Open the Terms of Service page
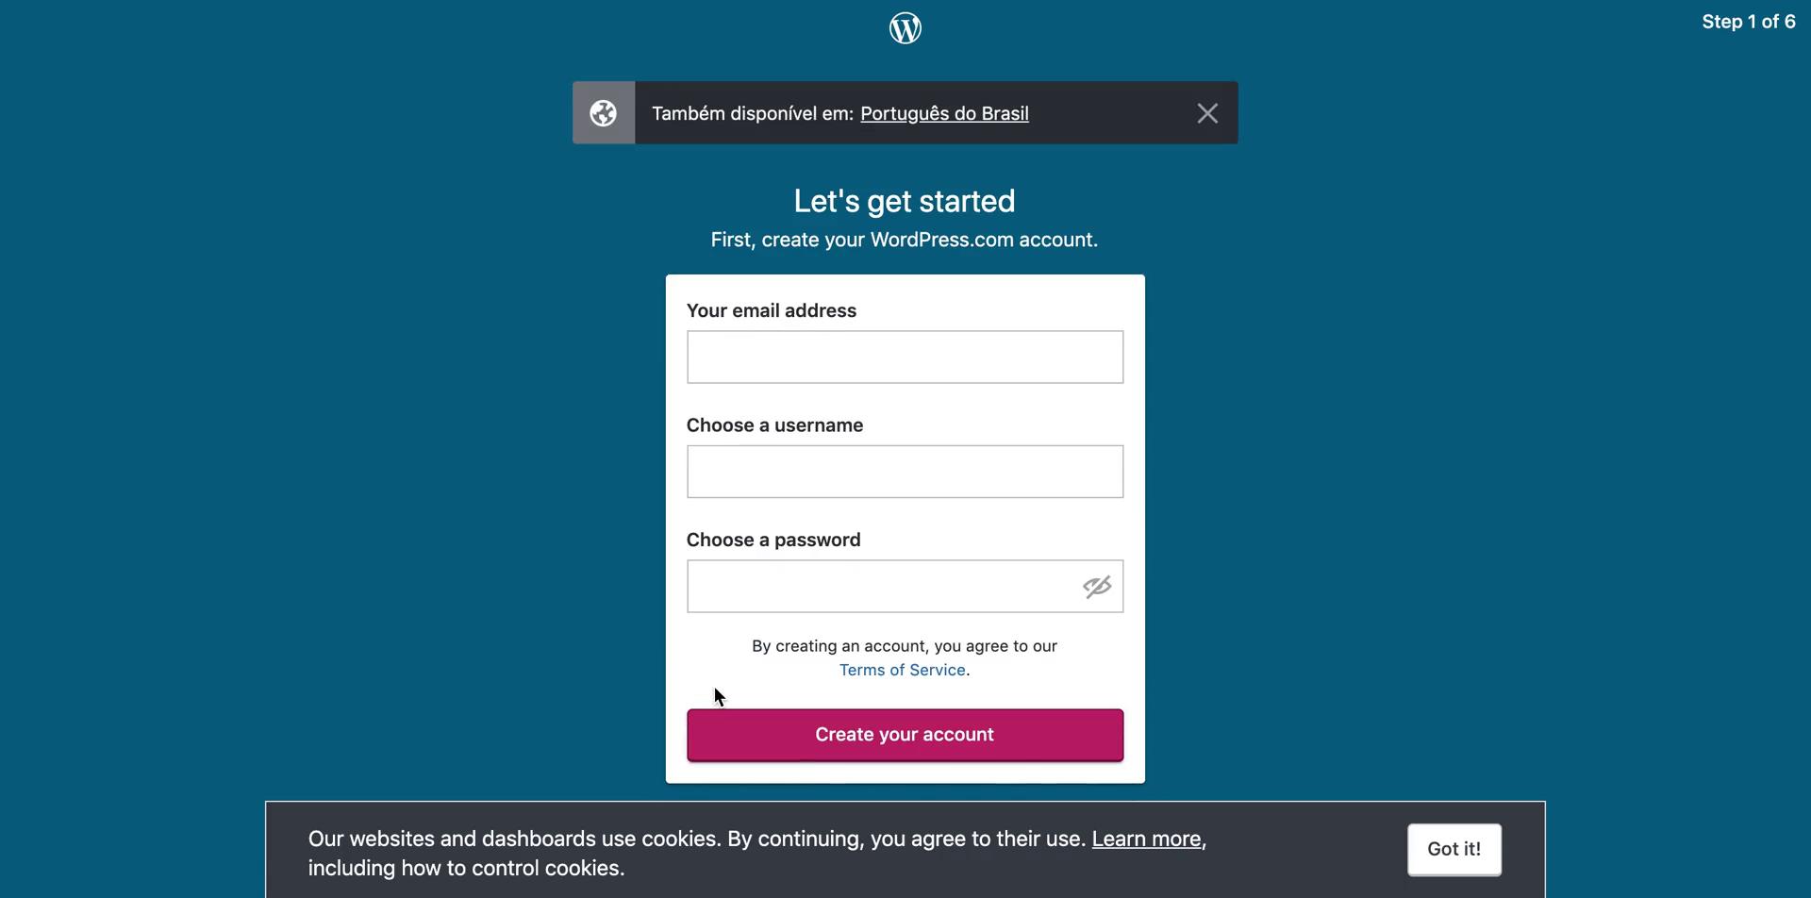The width and height of the screenshot is (1811, 898). pyautogui.click(x=901, y=670)
